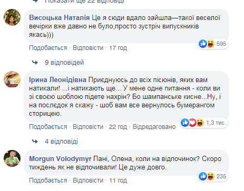Reply to Висоцька Наталія with Відповісти
Image resolution: width=244 pixels, height=191 pixels.
click(x=88, y=48)
